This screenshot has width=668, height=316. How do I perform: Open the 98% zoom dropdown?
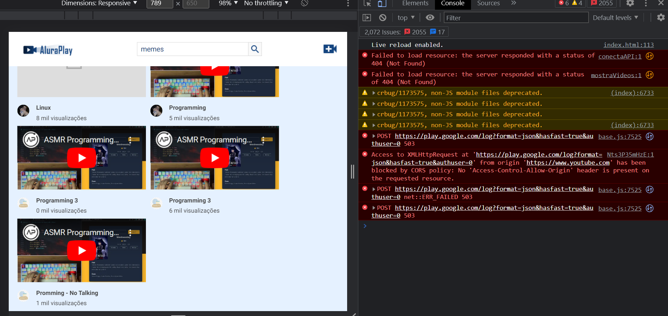pos(228,3)
